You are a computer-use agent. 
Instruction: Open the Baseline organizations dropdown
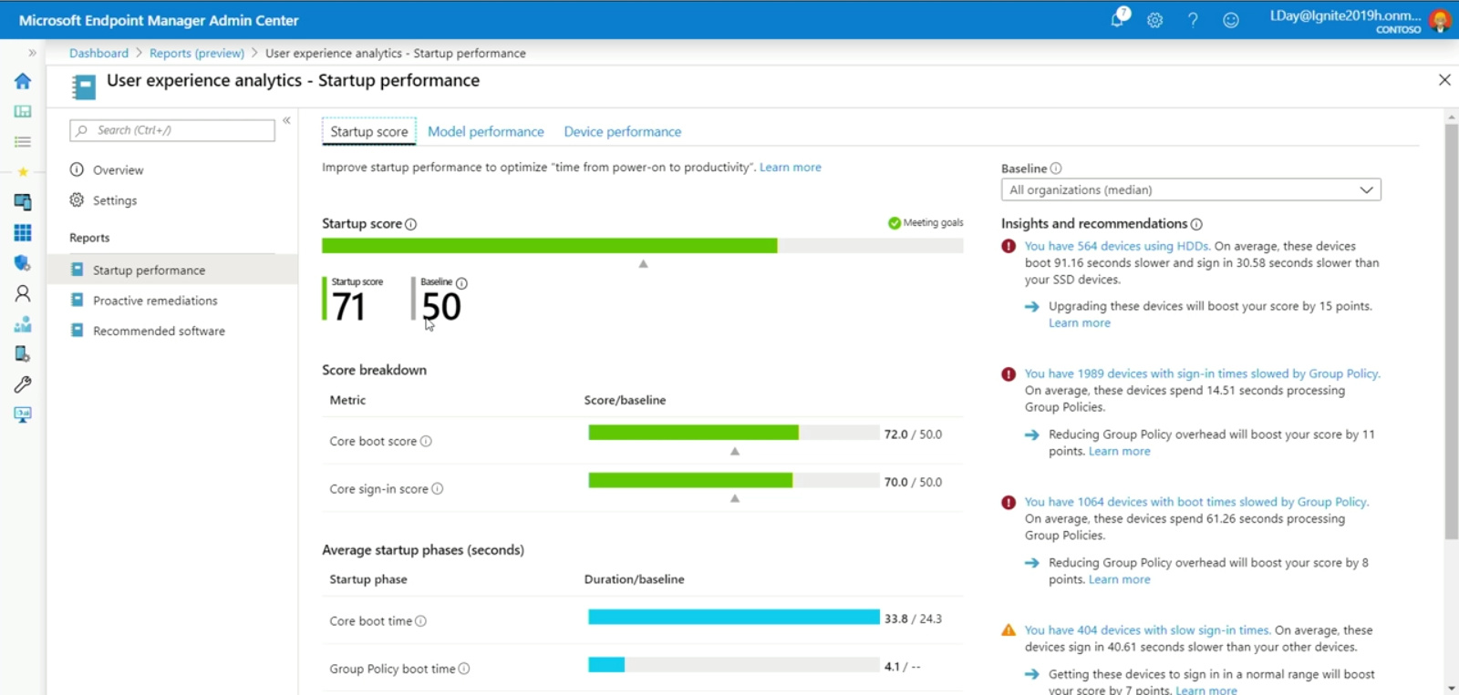click(1191, 189)
